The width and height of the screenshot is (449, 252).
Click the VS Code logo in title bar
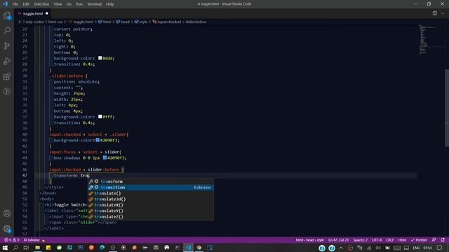tap(6, 4)
